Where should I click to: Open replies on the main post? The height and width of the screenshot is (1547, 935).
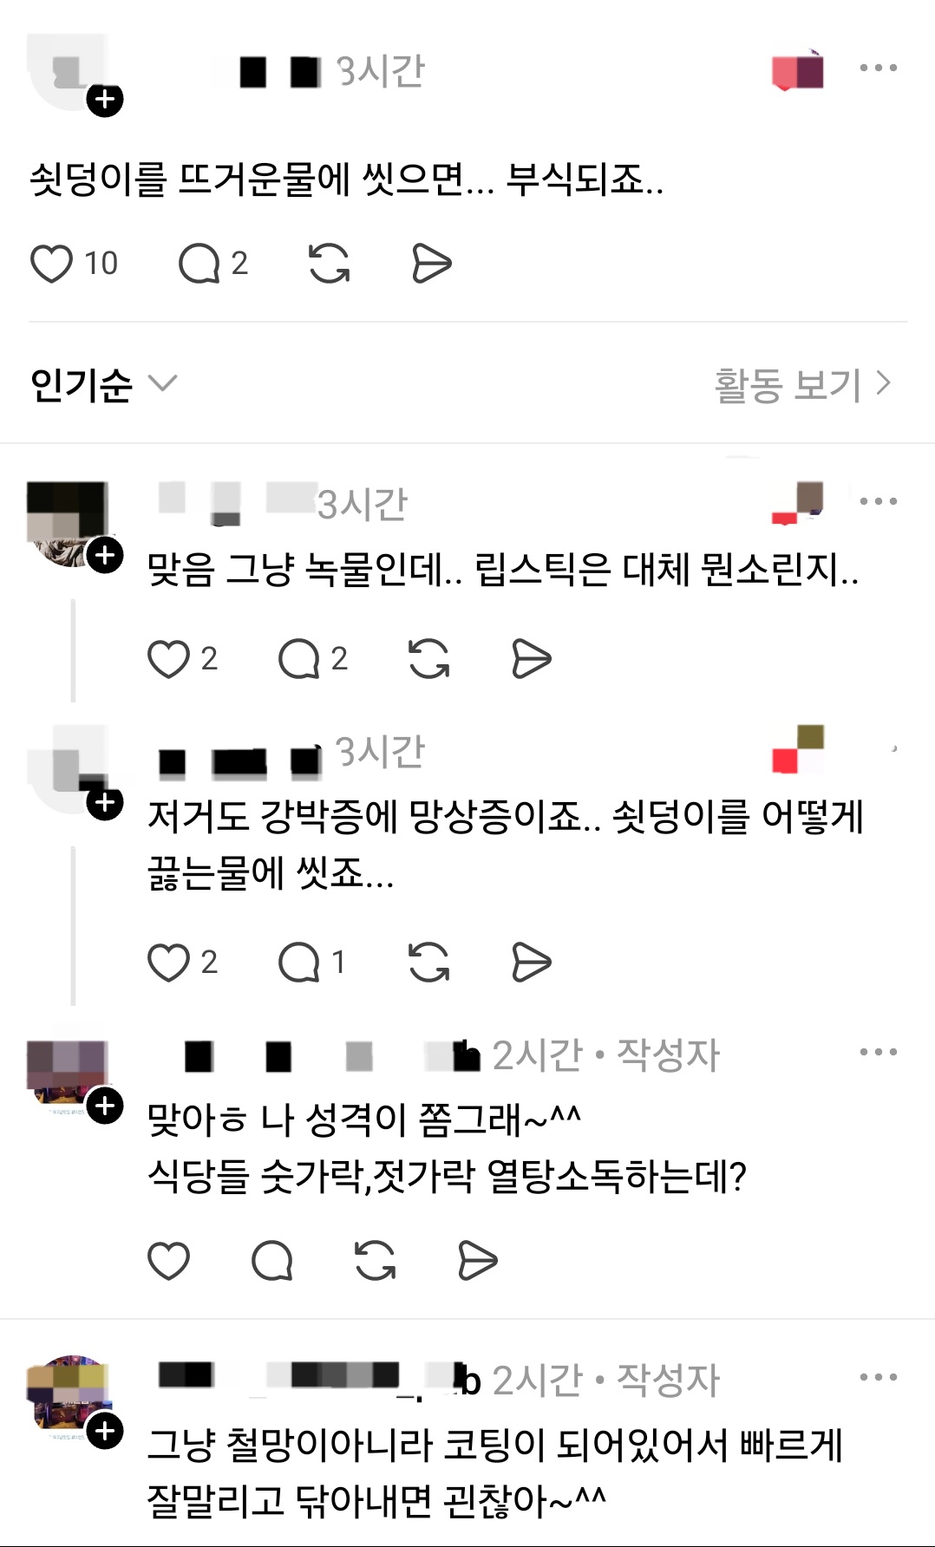pos(199,264)
